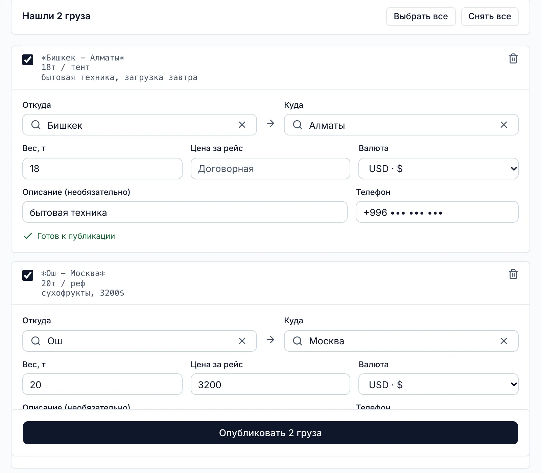Focus weight field containing 18
Screen dimensions: 541x473
(102, 169)
